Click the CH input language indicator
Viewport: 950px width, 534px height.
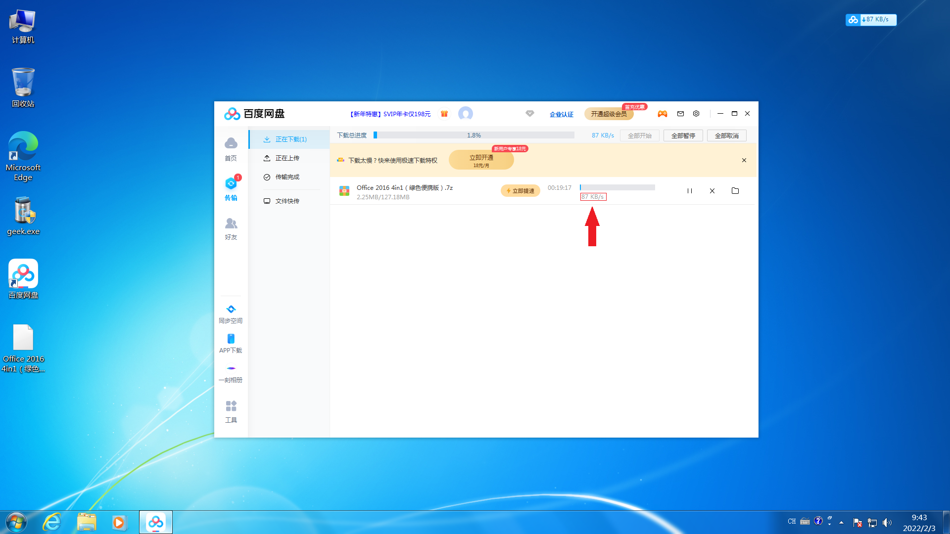792,522
